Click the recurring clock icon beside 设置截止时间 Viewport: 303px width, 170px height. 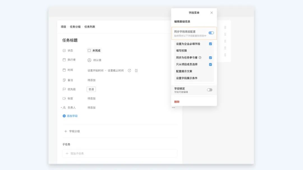pyautogui.click(x=129, y=70)
